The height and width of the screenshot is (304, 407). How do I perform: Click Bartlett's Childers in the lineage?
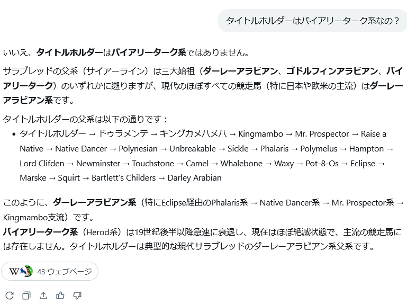click(x=124, y=178)
